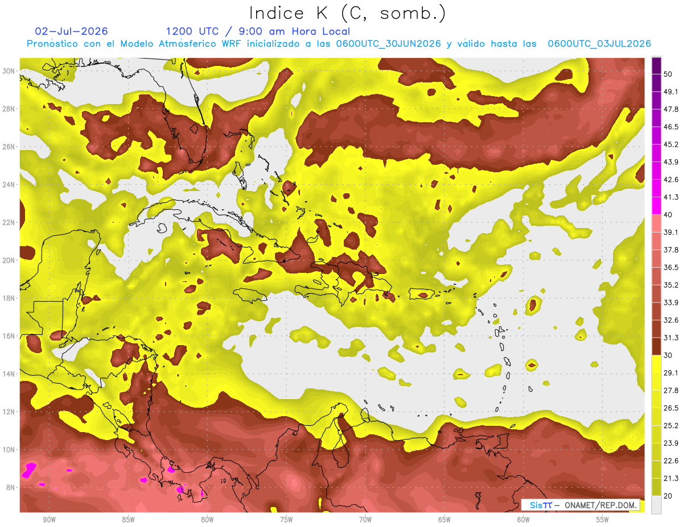683x527 pixels.
Task: Click "1200 UTC / 9:00 am Hora Local"
Action: click(x=258, y=32)
